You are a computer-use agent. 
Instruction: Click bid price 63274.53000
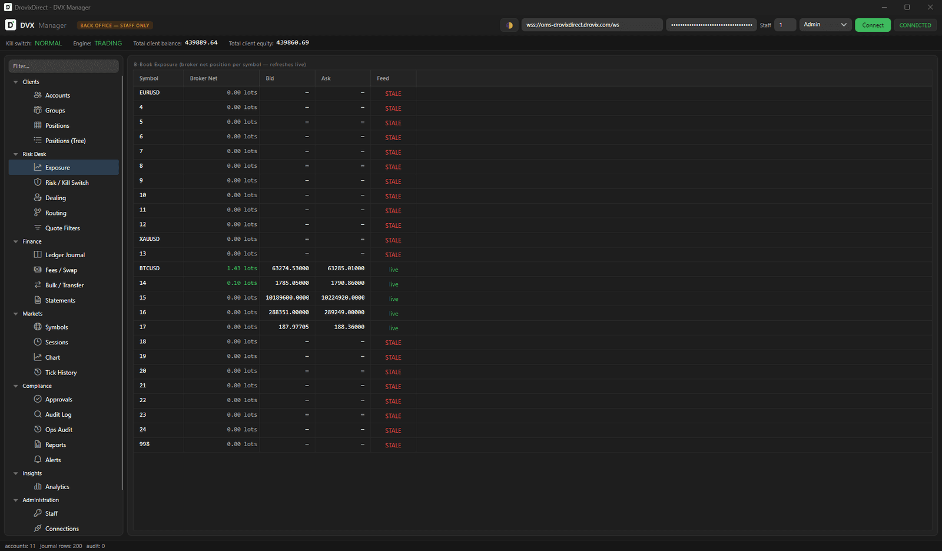pyautogui.click(x=290, y=268)
